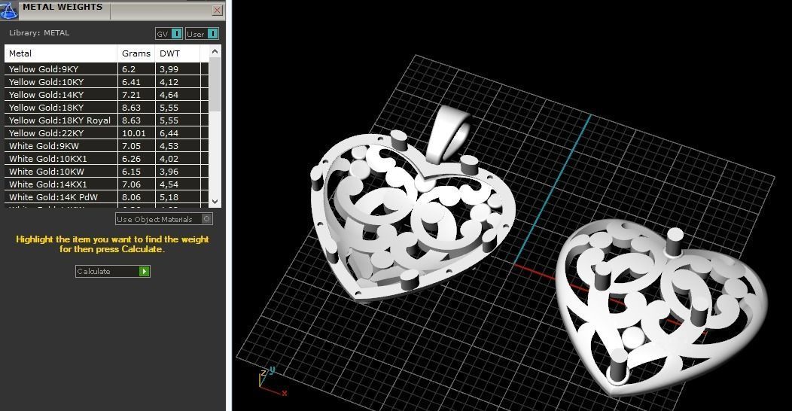Close the Metal Weights panel
The width and height of the screenshot is (792, 411).
pos(217,10)
